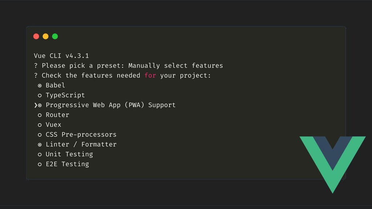
Task: Uncheck the Babel feature checkbox
Action: point(40,86)
